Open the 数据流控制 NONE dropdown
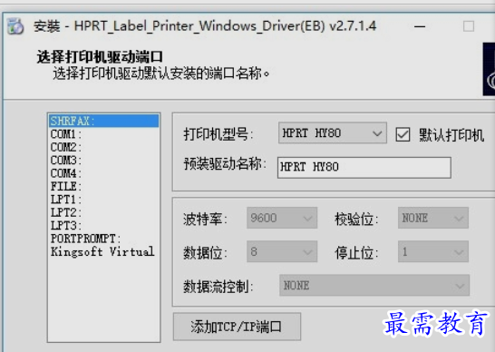This screenshot has width=495, height=352. tap(374, 286)
